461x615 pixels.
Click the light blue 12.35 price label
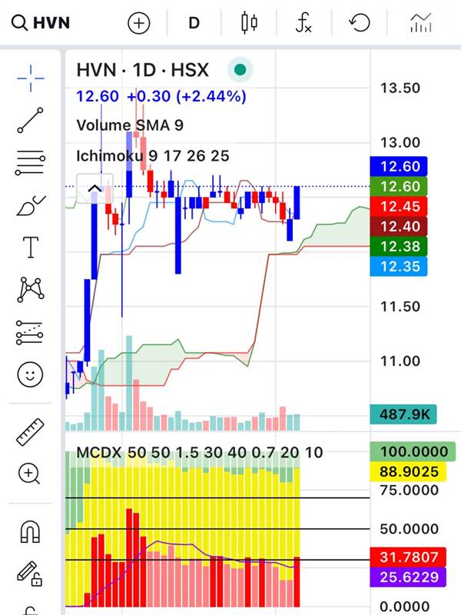[x=399, y=266]
